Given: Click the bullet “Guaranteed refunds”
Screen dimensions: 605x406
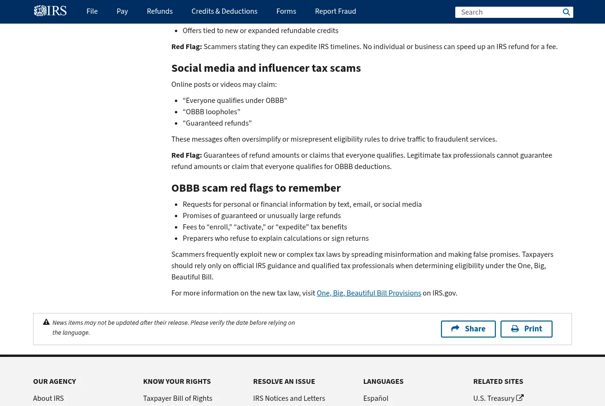Looking at the screenshot, I should pyautogui.click(x=217, y=123).
